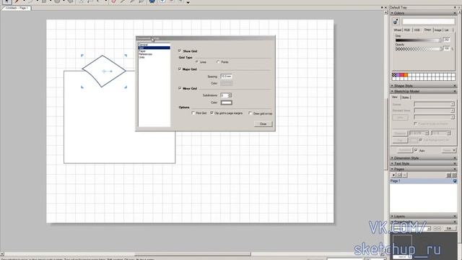
Task: Select the Lines grid type radio button
Action: (197, 62)
